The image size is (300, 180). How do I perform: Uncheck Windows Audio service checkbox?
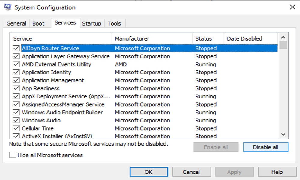click(16, 120)
